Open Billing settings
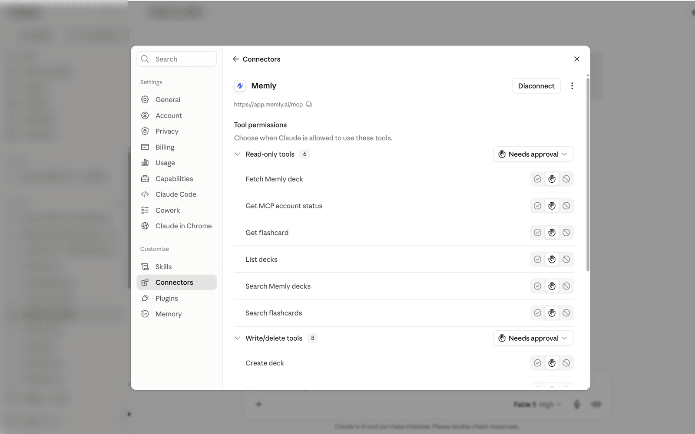Viewport: 695px width, 434px height. 176,147
